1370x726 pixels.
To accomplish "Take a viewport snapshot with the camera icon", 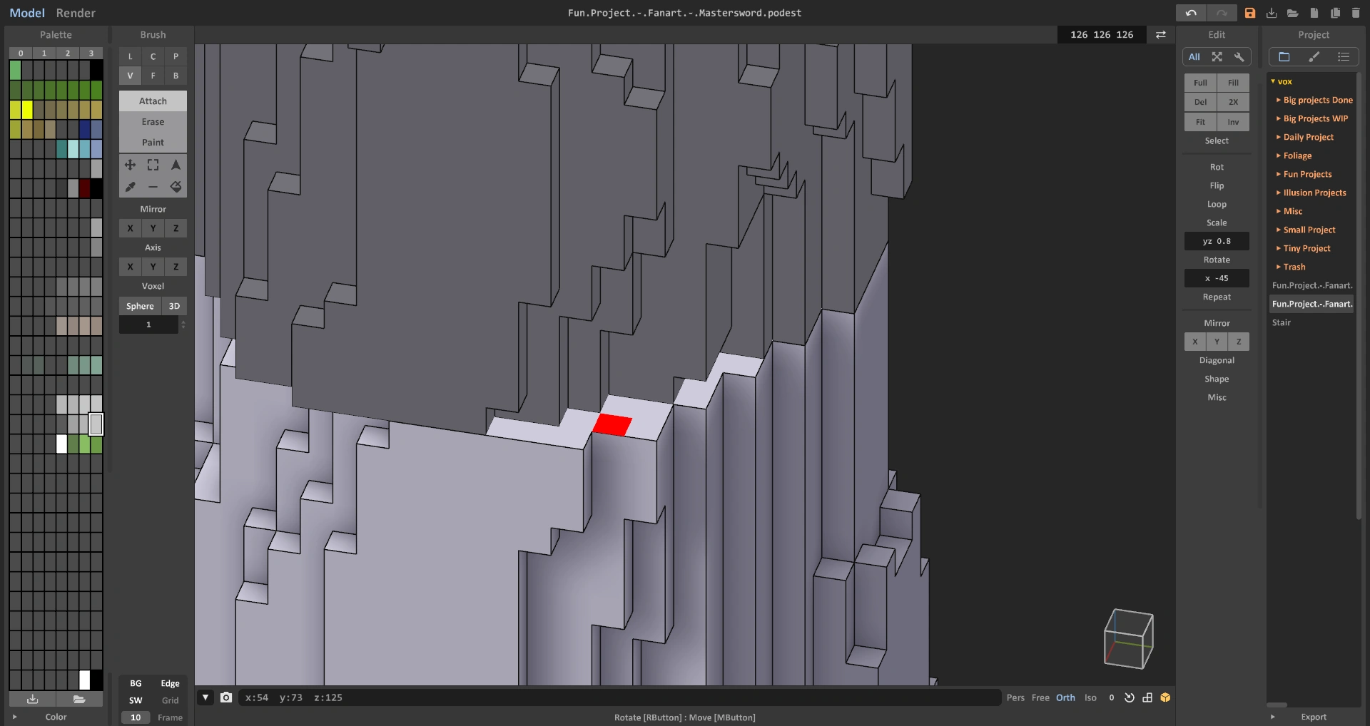I will [x=226, y=697].
